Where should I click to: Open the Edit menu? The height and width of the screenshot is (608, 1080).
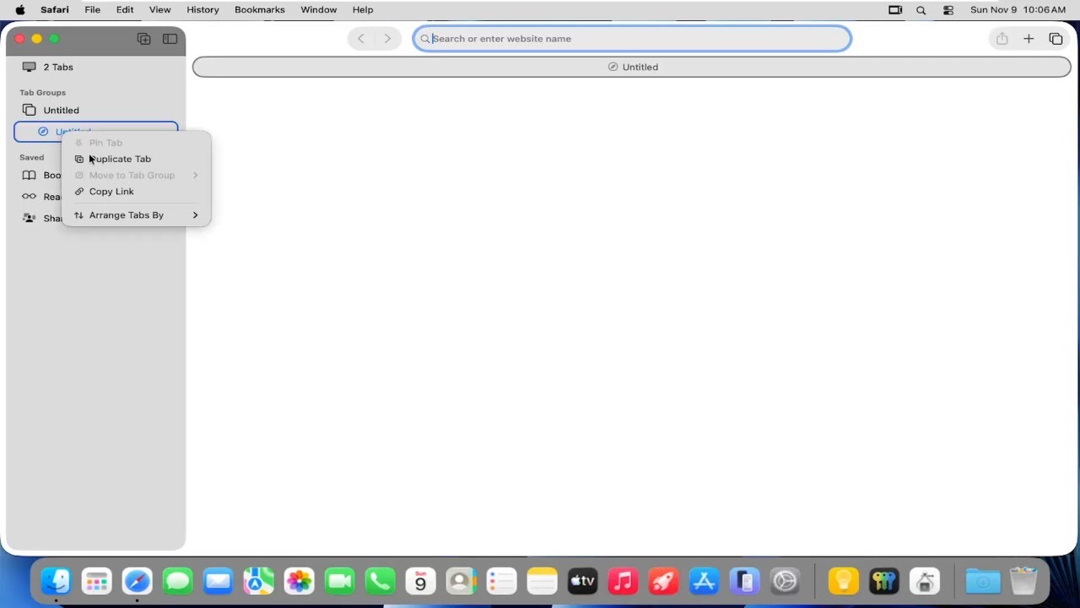tap(125, 10)
